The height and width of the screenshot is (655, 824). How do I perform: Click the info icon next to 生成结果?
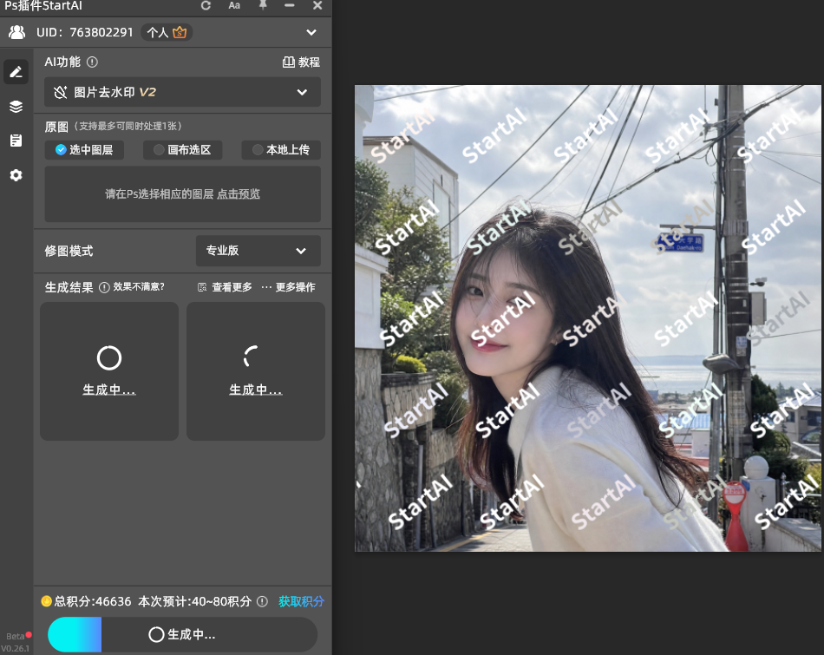pyautogui.click(x=104, y=287)
